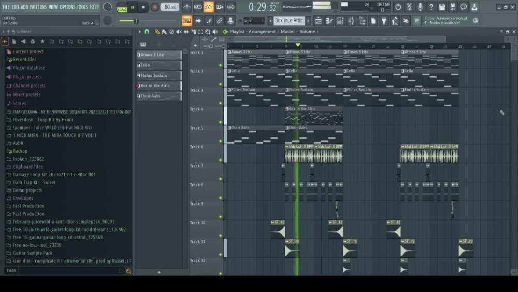This screenshot has height=292, width=518.
Task: Open the help question mark icon
Action: pyautogui.click(x=431, y=7)
